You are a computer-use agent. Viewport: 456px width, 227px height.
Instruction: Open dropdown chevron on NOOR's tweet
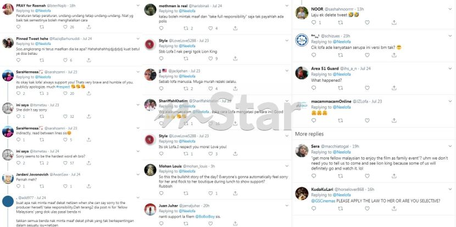tap(450, 9)
